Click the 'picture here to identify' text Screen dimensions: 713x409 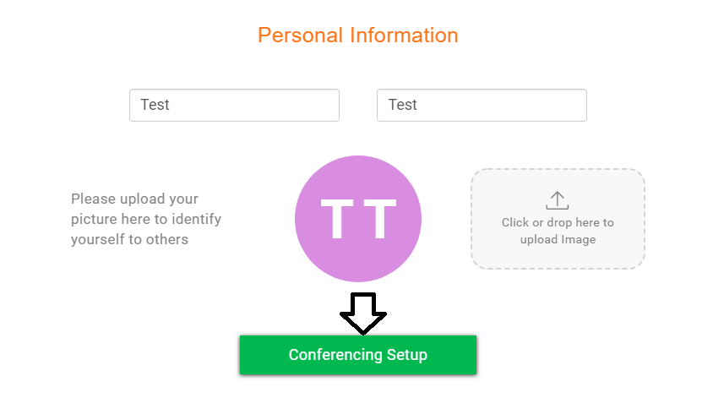click(x=146, y=220)
